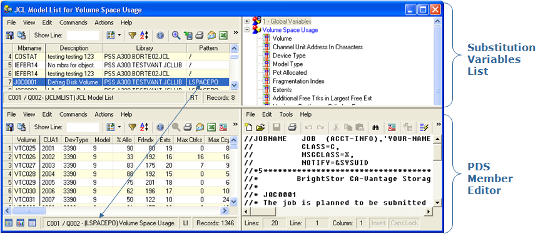The image size is (543, 234).
Task: Click lightning script icon in PDS Member Editor toolbar
Action: pyautogui.click(x=424, y=127)
